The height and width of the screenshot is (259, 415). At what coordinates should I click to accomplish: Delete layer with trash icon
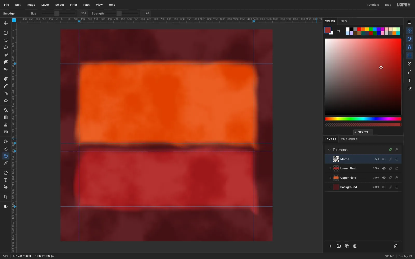(x=396, y=246)
